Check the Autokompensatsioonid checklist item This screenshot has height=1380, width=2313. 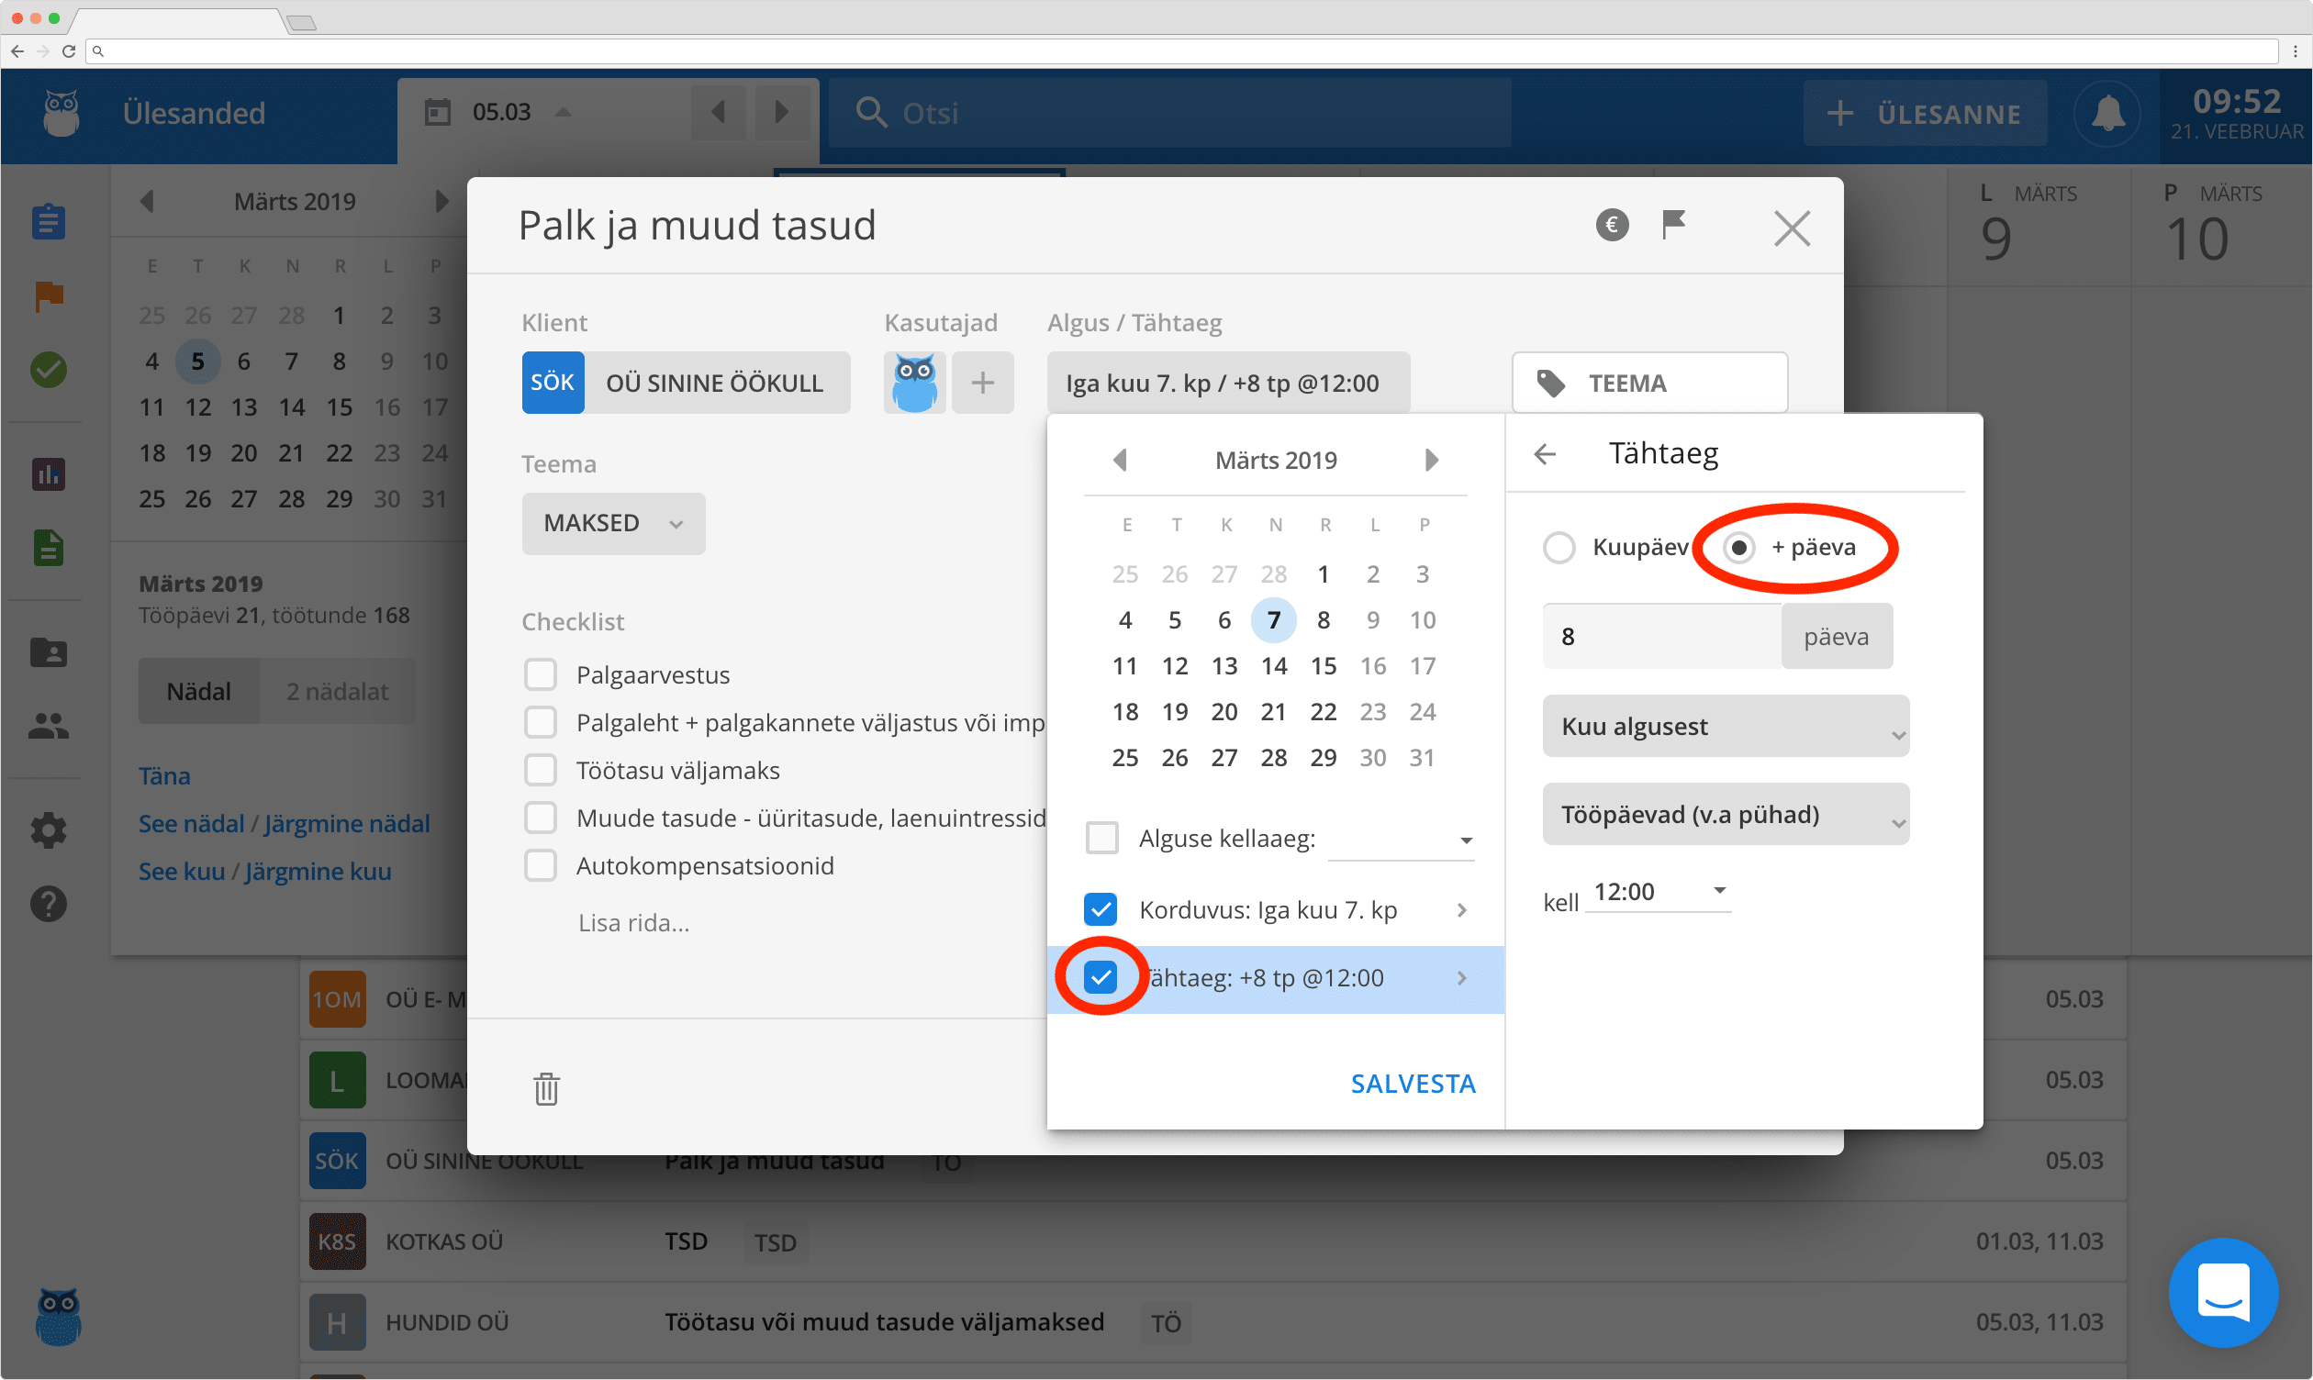[x=541, y=865]
